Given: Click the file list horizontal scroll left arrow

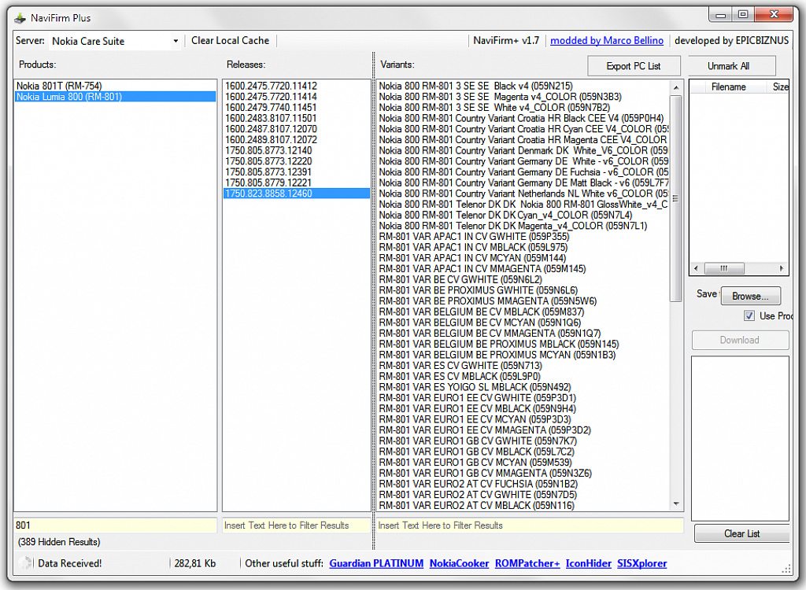Looking at the screenshot, I should (696, 268).
